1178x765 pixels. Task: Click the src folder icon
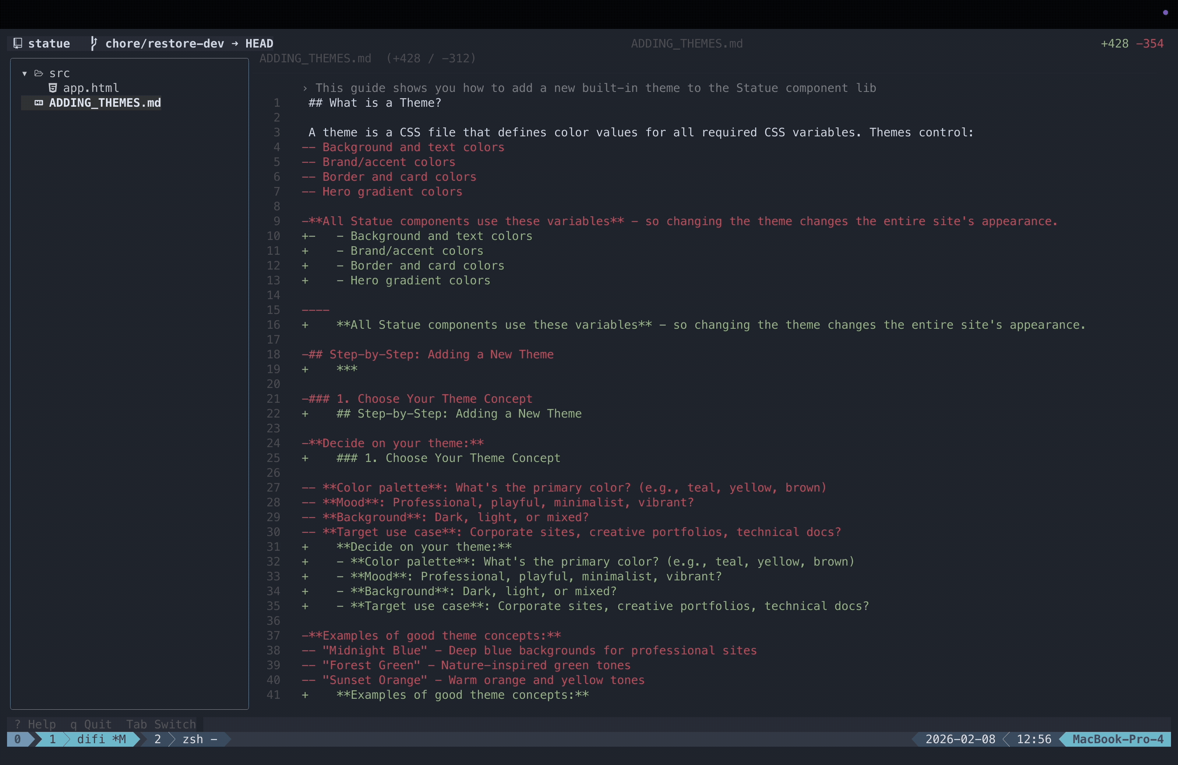point(39,73)
